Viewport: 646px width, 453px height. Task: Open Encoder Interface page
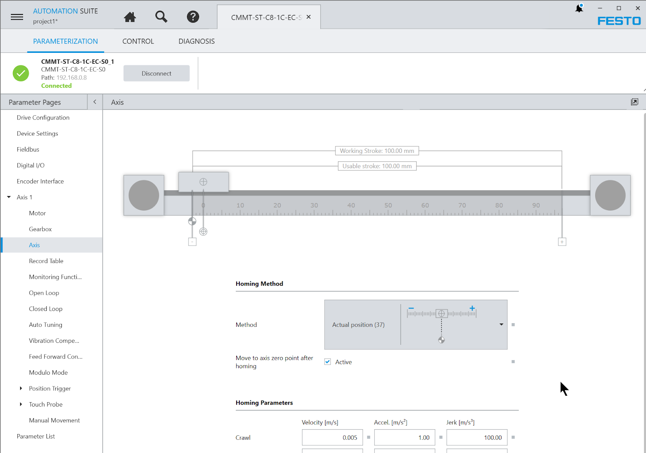pos(40,181)
